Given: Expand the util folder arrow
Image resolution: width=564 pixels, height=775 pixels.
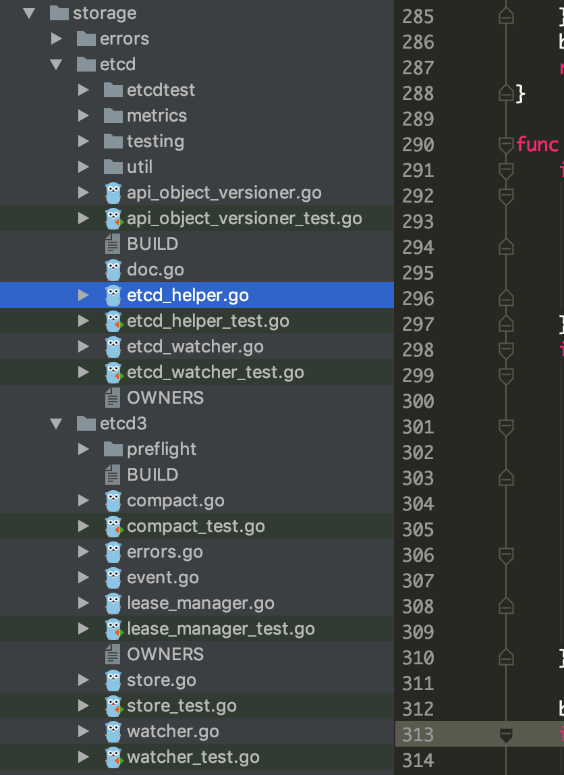Looking at the screenshot, I should tap(84, 167).
